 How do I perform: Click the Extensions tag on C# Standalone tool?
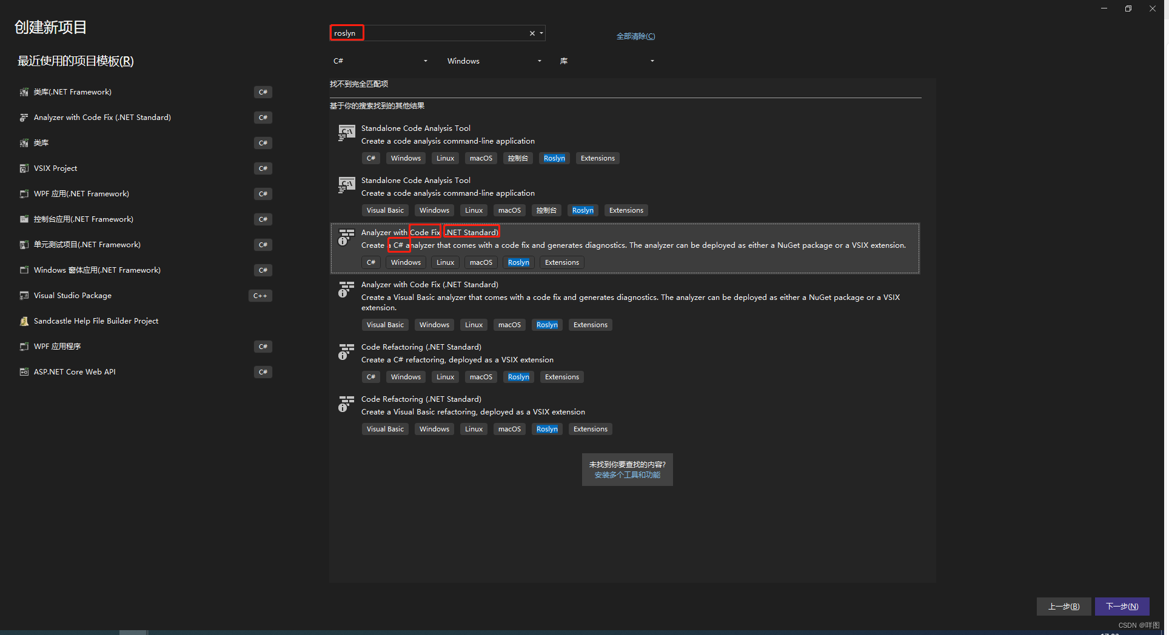click(597, 158)
